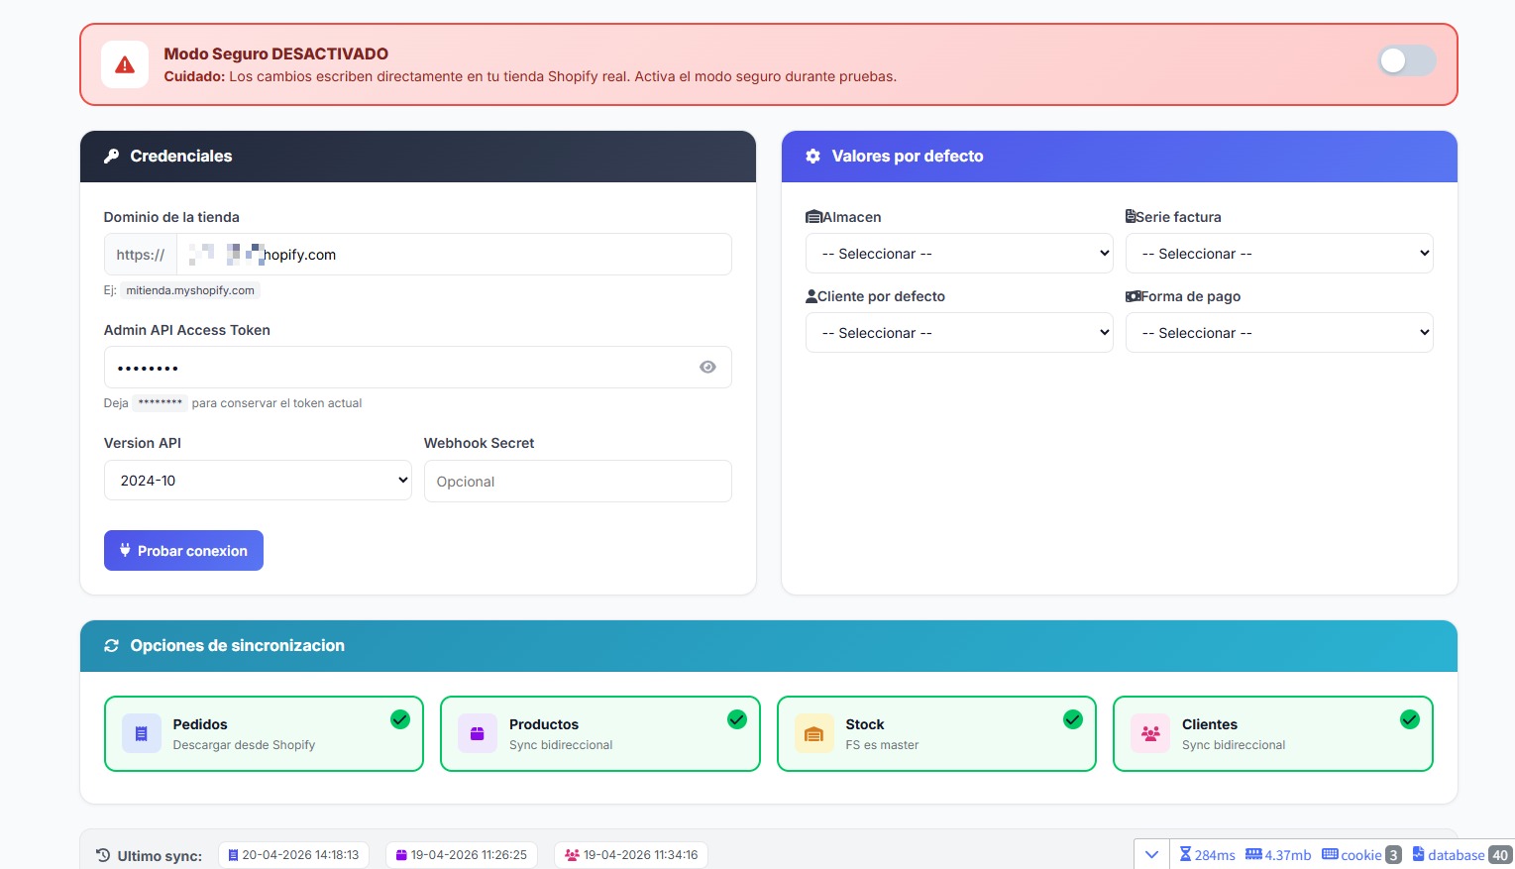Click the red warning triangle icon
This screenshot has width=1515, height=869.
[125, 65]
